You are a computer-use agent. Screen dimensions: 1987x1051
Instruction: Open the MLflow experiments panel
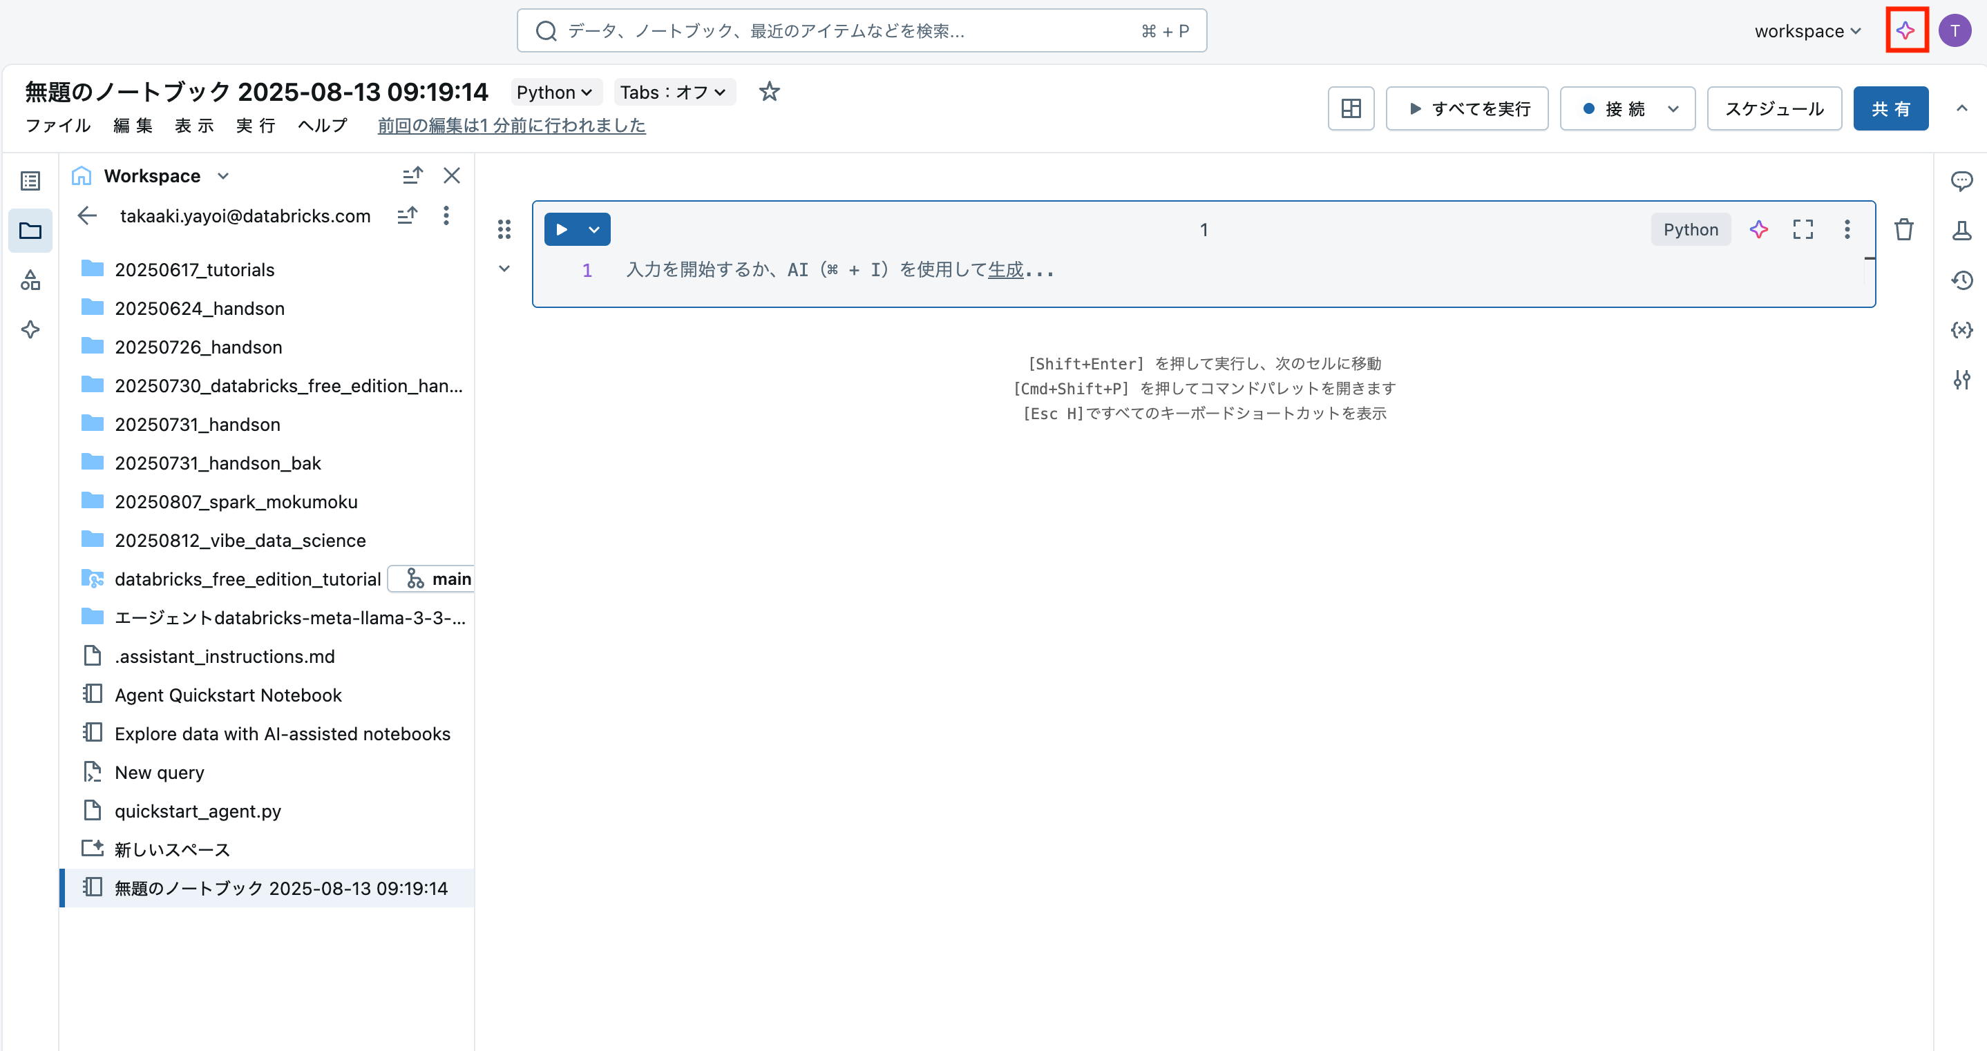pyautogui.click(x=1962, y=230)
